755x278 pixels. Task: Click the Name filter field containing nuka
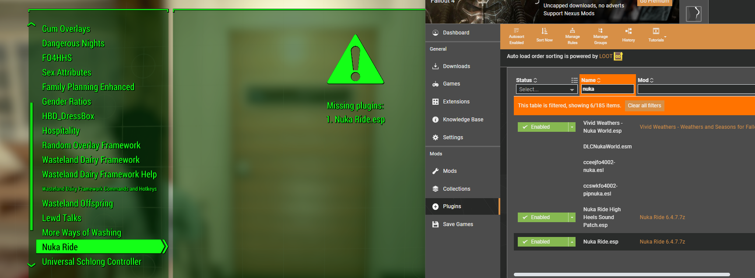coord(608,89)
